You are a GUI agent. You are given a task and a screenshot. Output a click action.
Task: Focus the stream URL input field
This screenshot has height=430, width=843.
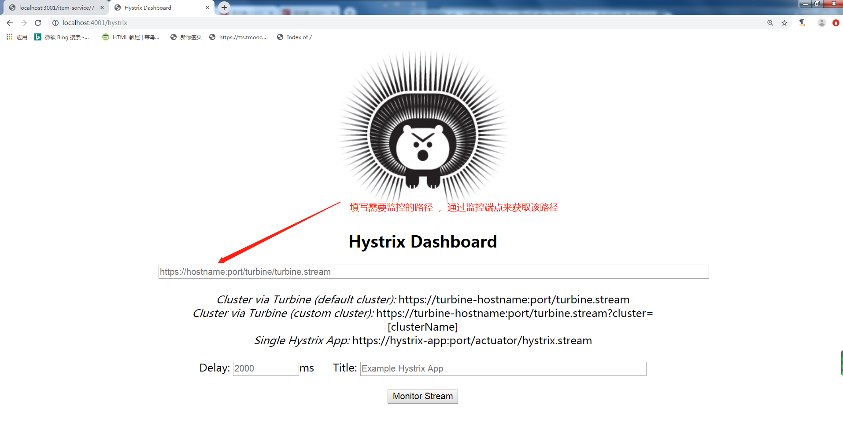click(x=433, y=272)
